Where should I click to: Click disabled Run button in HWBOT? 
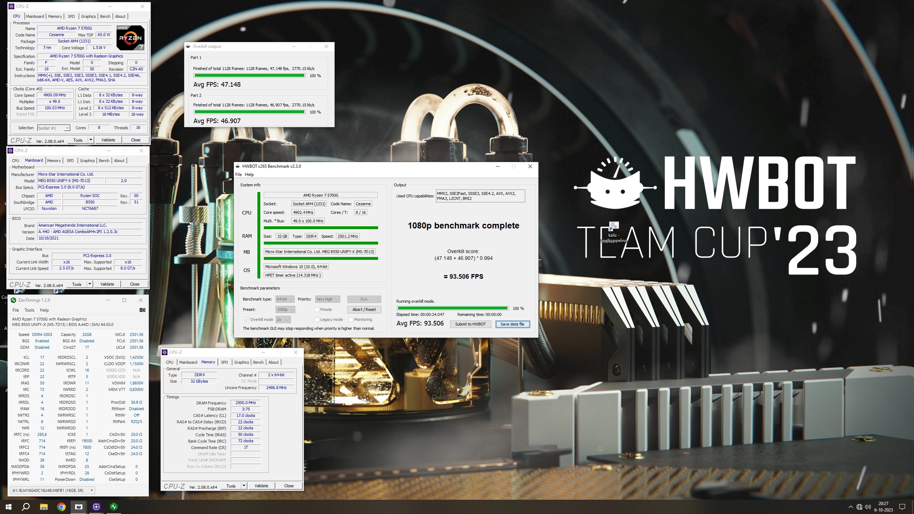(364, 299)
